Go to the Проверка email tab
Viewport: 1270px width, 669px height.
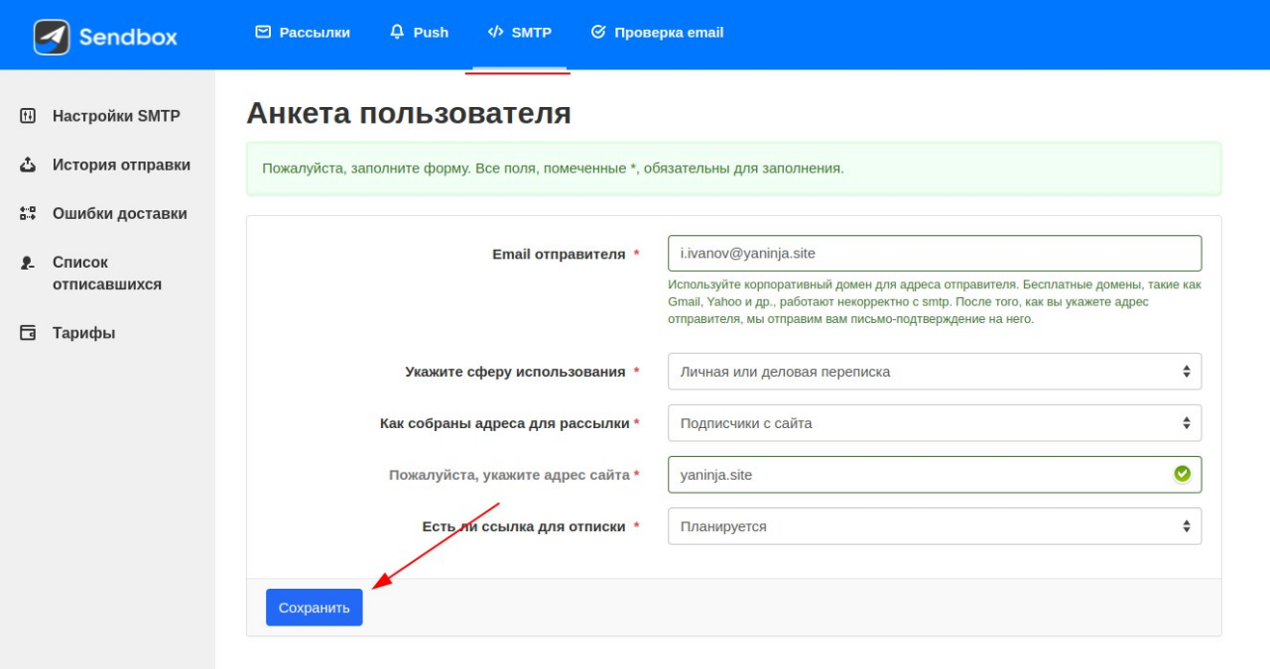pyautogui.click(x=657, y=33)
